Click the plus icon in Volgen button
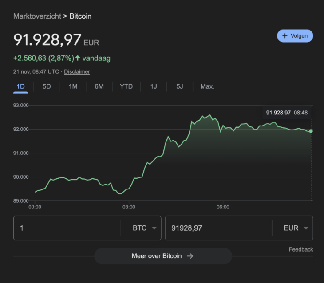The image size is (324, 283). [285, 36]
